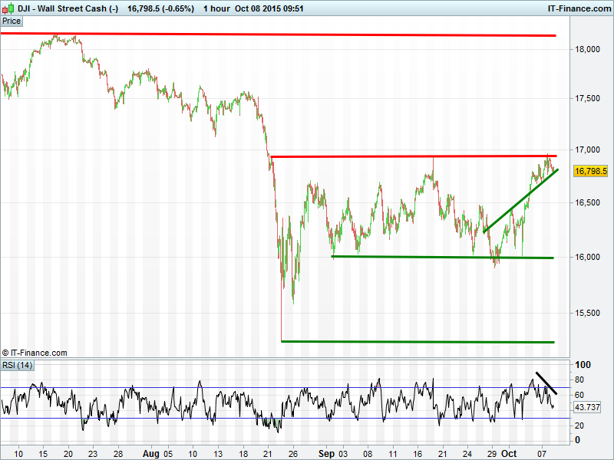The height and width of the screenshot is (460, 614).
Task: Click the Sep label on the time axis
Action: click(x=328, y=453)
